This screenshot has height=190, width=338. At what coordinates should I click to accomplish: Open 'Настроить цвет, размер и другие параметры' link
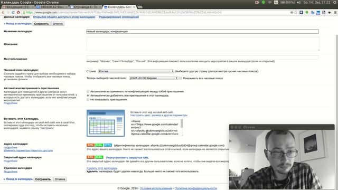pos(159,115)
